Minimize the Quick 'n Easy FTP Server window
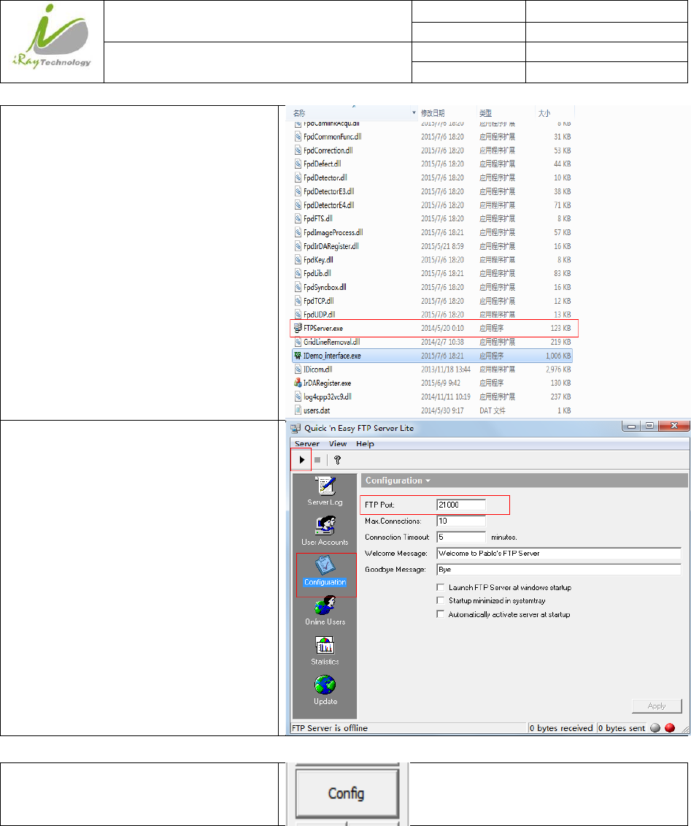This screenshot has width=691, height=826. tap(631, 426)
